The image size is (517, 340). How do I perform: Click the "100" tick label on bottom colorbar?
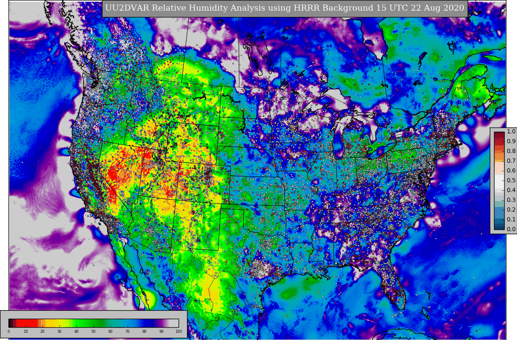[179, 331]
